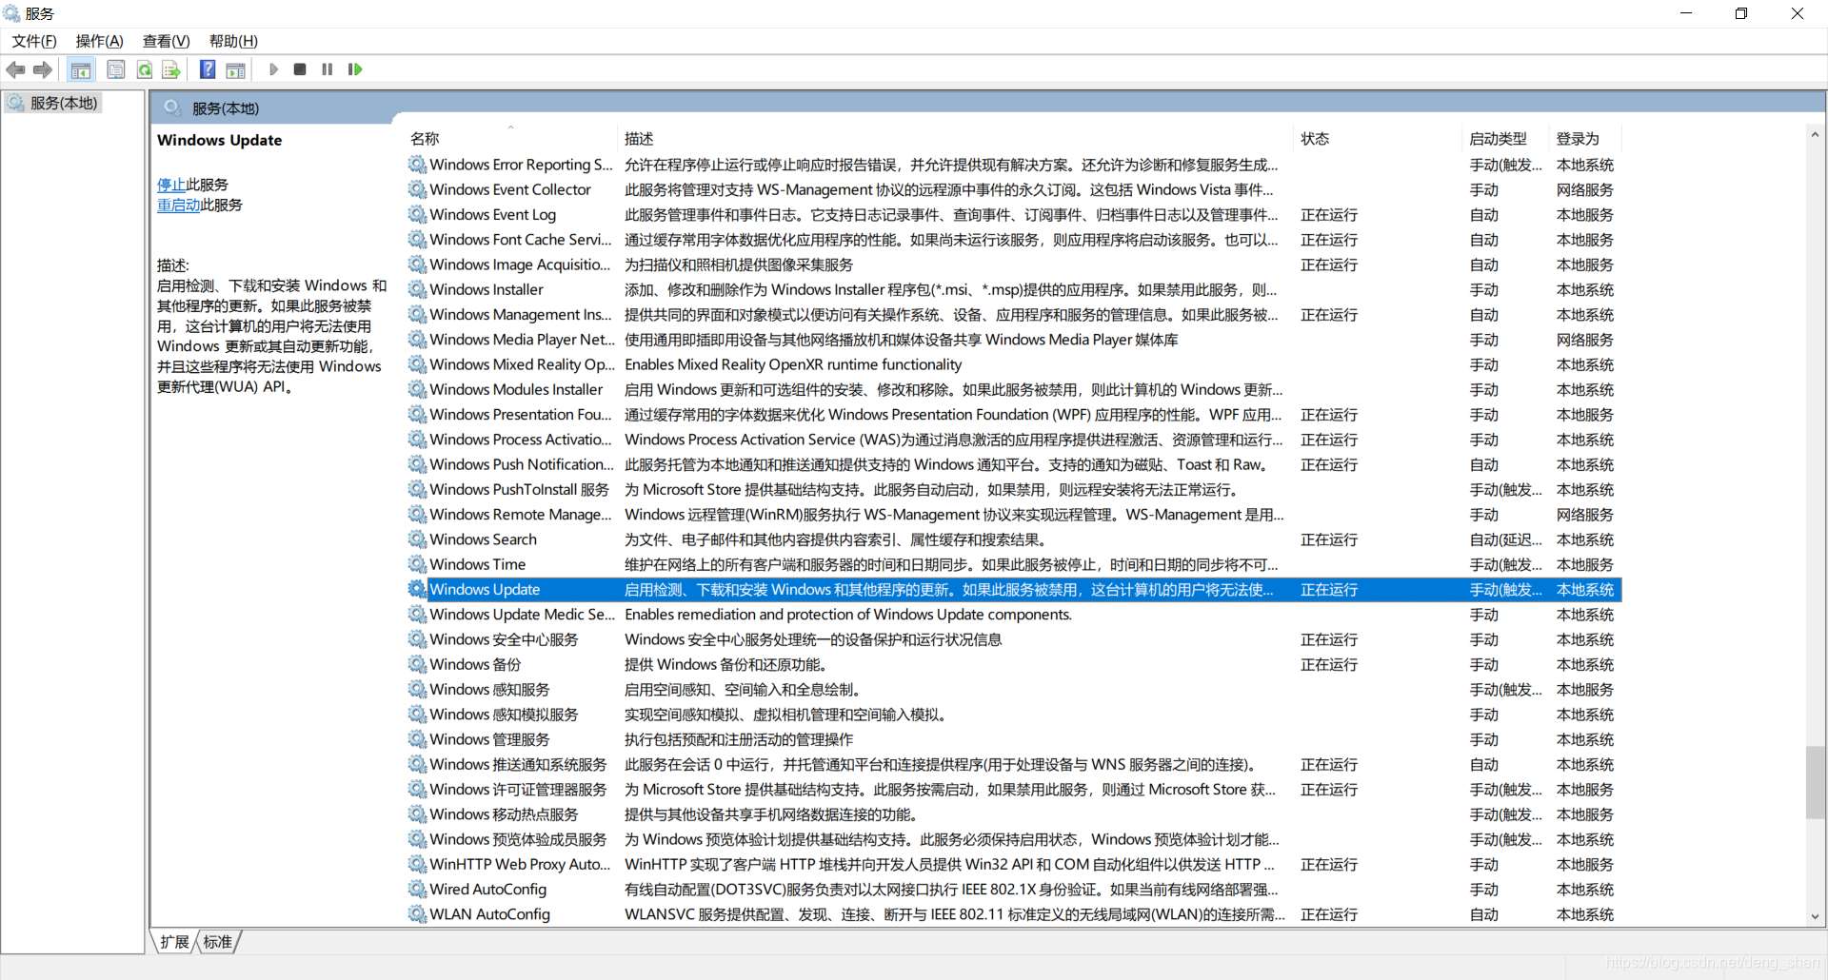The height and width of the screenshot is (980, 1828).
Task: Select Windows Font Cache Service row
Action: [1014, 240]
